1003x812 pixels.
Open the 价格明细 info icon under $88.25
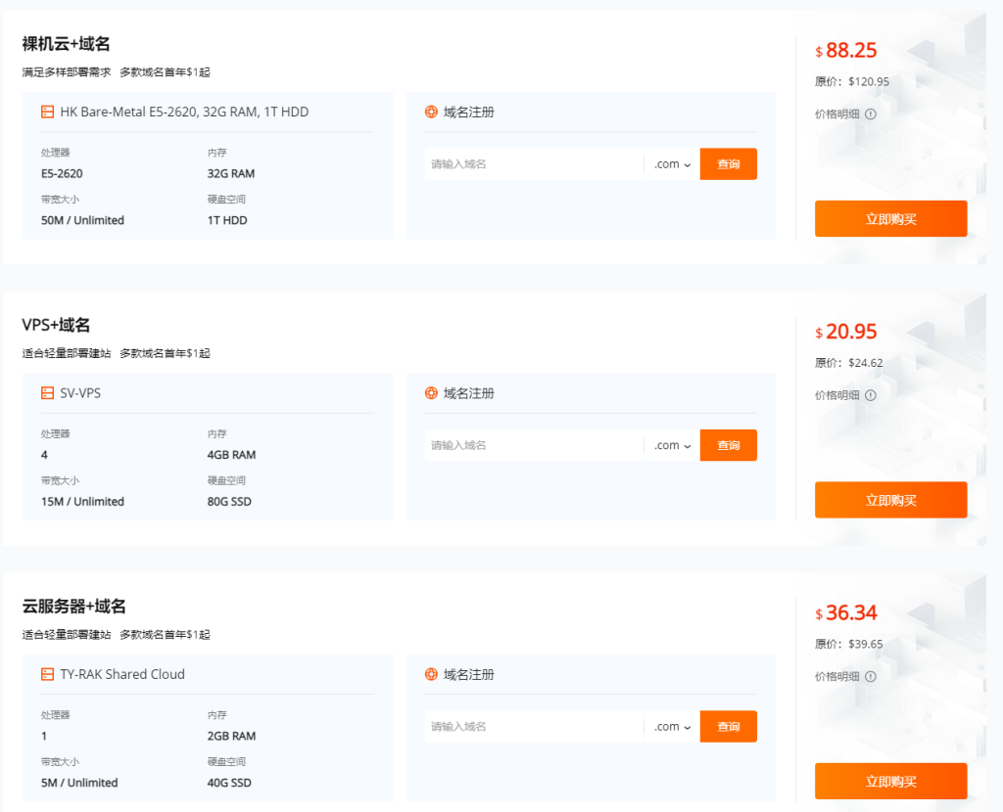(x=871, y=113)
